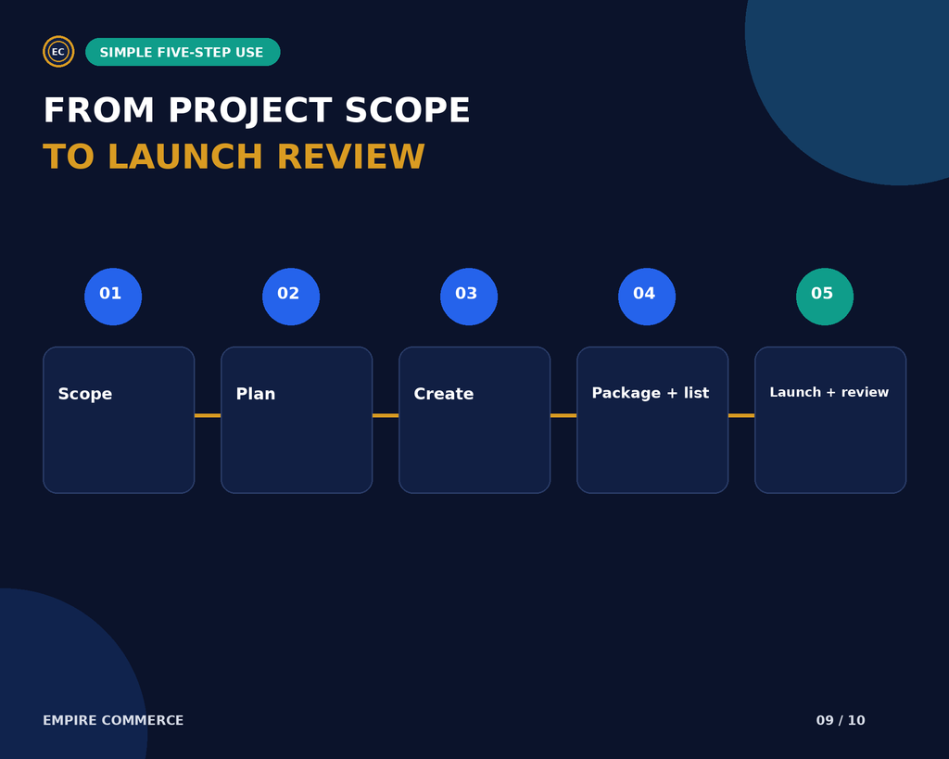Select the 04 step circle
The width and height of the screenshot is (949, 759).
(x=647, y=297)
